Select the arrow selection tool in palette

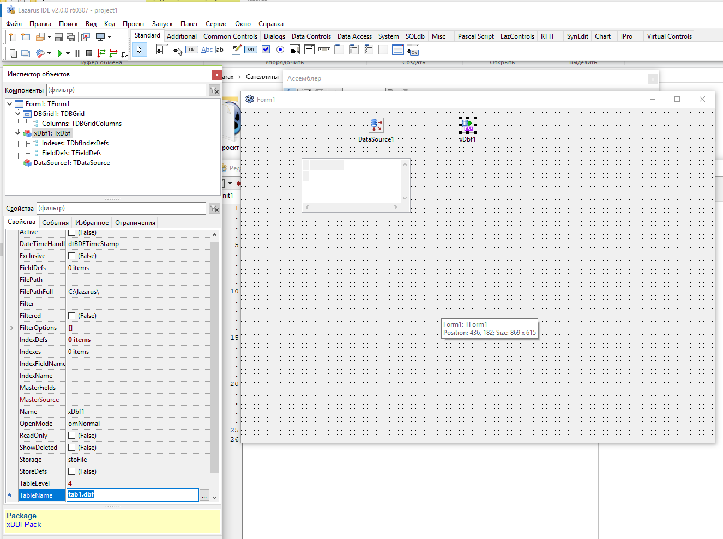[140, 50]
